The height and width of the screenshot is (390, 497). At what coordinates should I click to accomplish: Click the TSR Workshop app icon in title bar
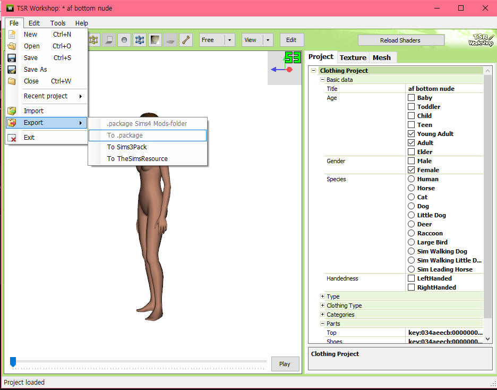point(10,8)
